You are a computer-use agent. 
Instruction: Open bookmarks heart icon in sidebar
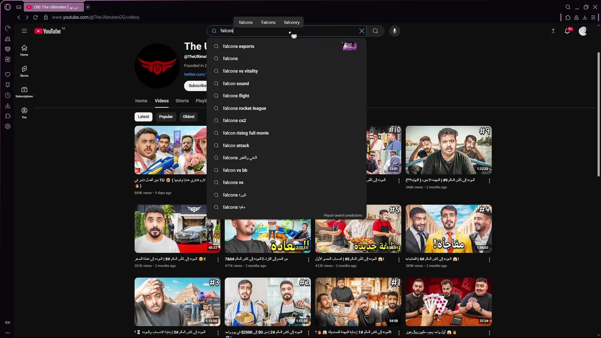tap(8, 75)
